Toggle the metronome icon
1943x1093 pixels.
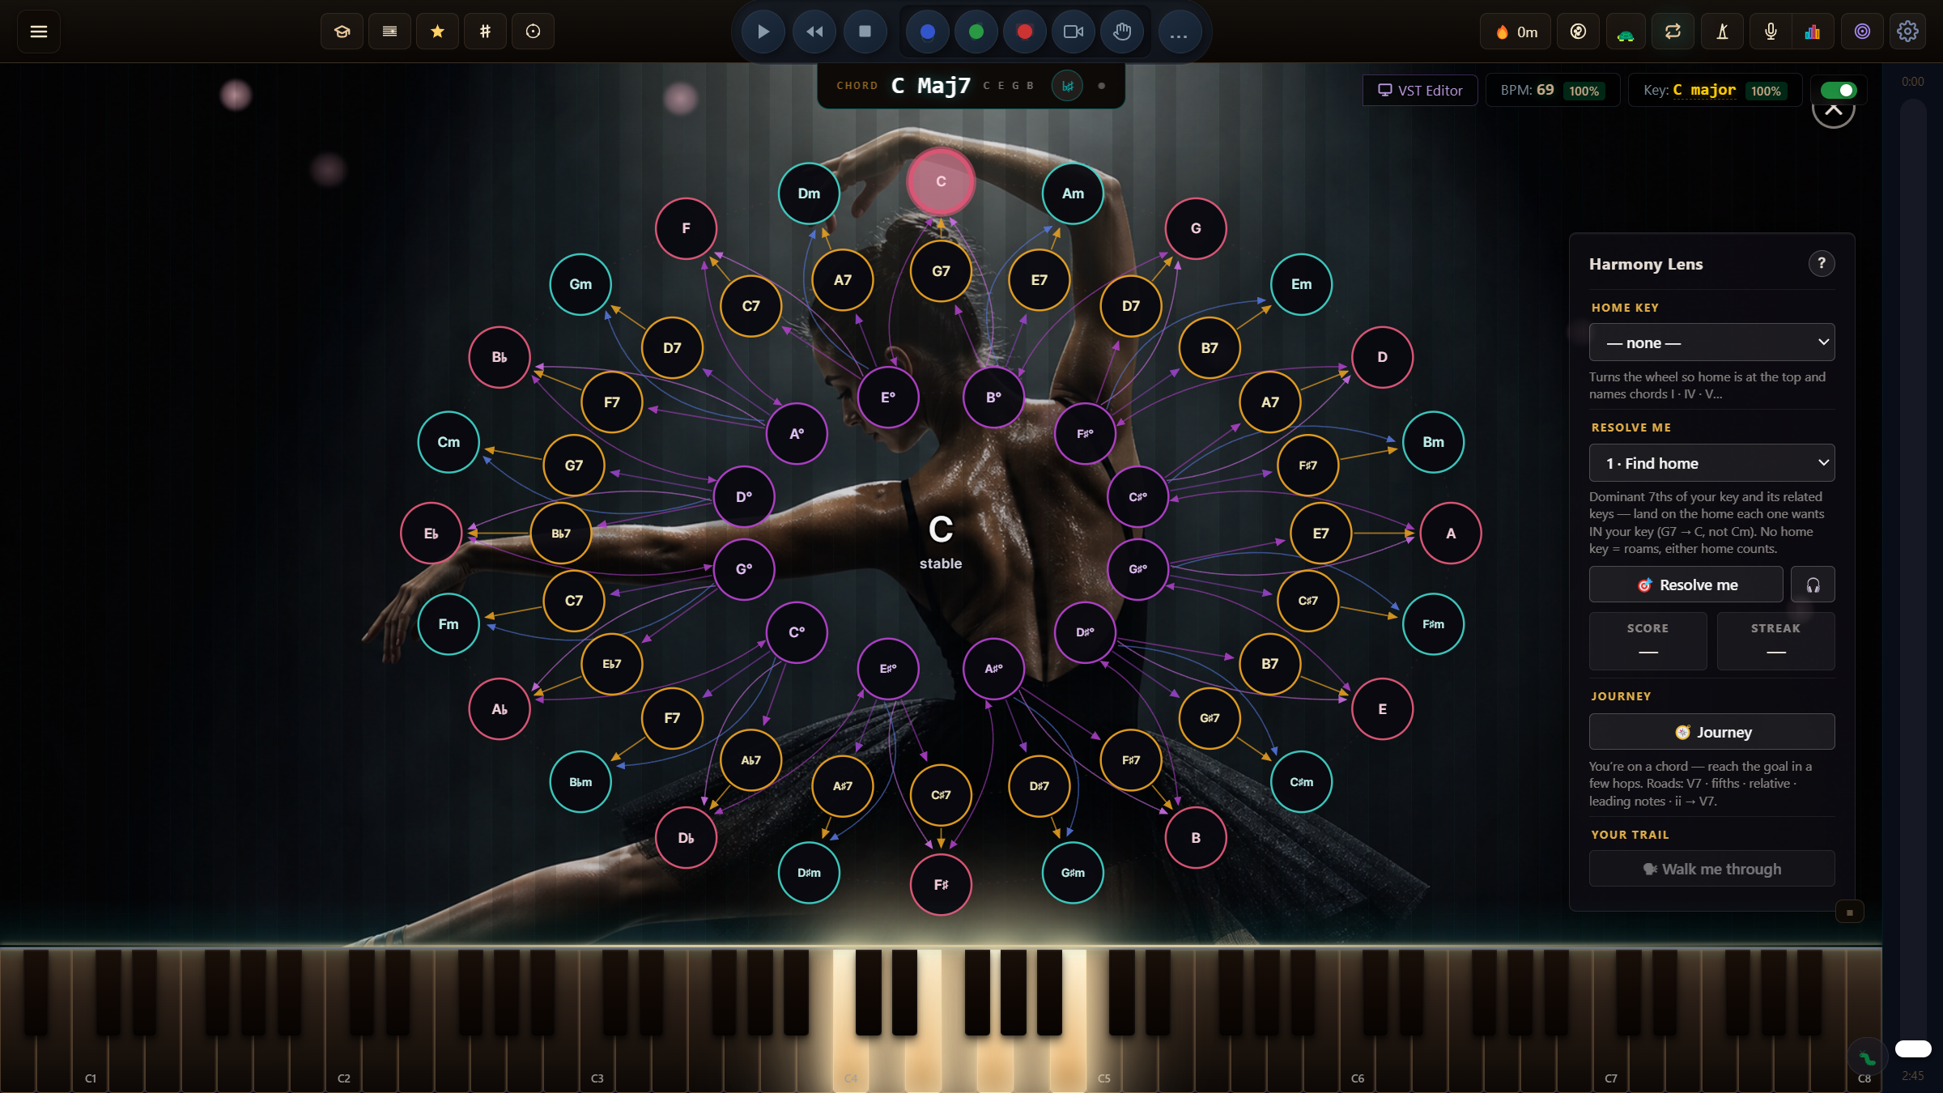click(1722, 32)
